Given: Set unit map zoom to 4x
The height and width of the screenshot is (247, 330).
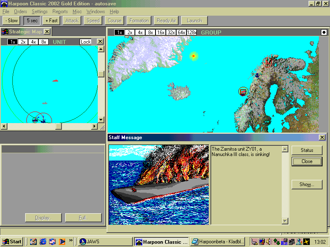Looking at the screenshot, I should point(33,42).
